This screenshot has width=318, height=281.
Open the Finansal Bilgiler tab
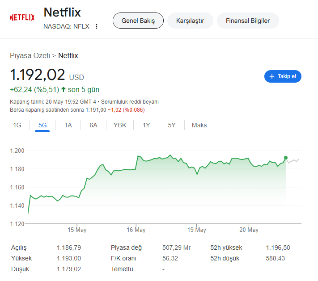click(x=248, y=21)
